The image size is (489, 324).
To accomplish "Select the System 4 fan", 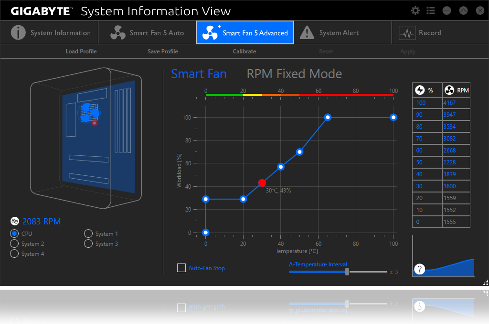I will pyautogui.click(x=14, y=253).
